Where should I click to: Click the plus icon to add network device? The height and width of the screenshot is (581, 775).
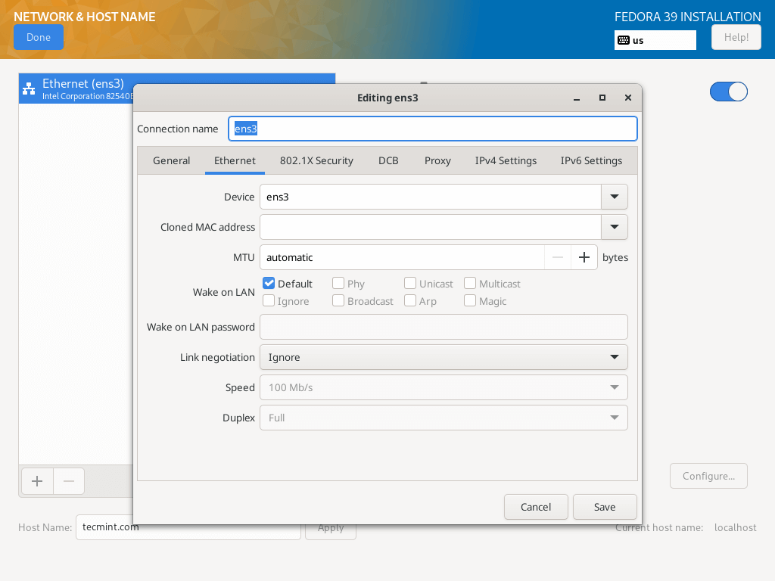(37, 481)
